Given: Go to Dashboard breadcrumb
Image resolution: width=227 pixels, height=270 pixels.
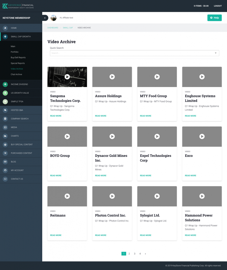Looking at the screenshot, I should tap(53, 28).
